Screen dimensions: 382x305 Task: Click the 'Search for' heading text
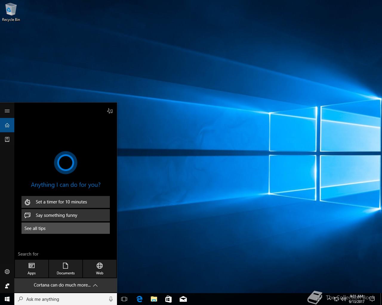(x=28, y=254)
